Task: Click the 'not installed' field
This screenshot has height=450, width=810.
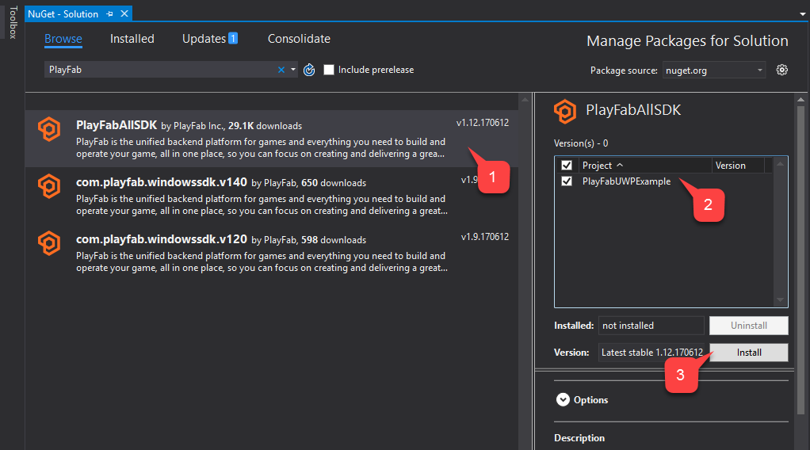Action: coord(651,326)
